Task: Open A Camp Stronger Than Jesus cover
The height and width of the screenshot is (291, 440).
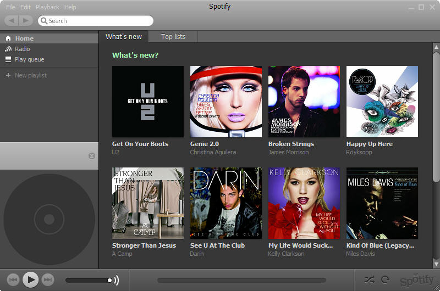Action: (x=148, y=203)
